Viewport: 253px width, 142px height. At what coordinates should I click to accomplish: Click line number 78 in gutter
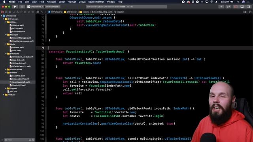click(43, 48)
